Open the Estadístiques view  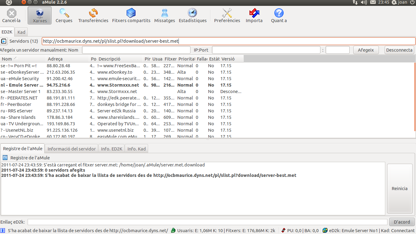(x=193, y=16)
